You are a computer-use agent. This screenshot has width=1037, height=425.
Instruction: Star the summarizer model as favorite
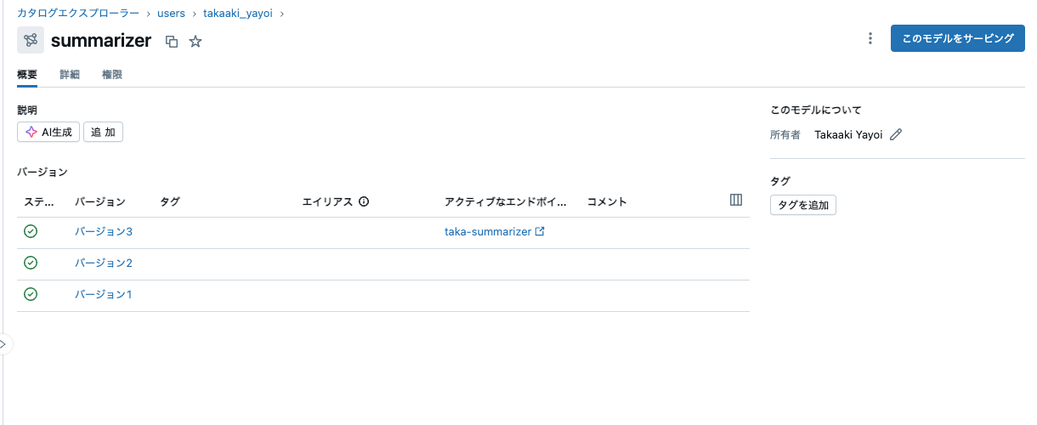[x=195, y=41]
